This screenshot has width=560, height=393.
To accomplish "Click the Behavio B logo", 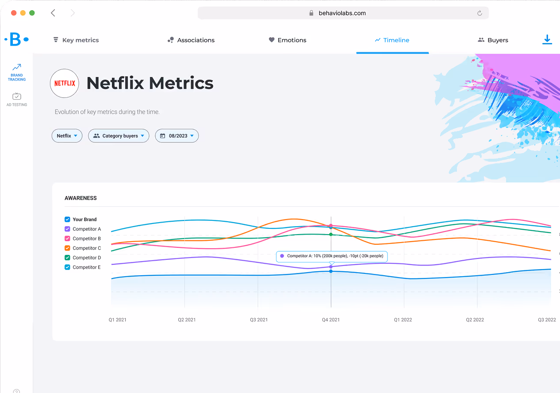I will coord(16,39).
